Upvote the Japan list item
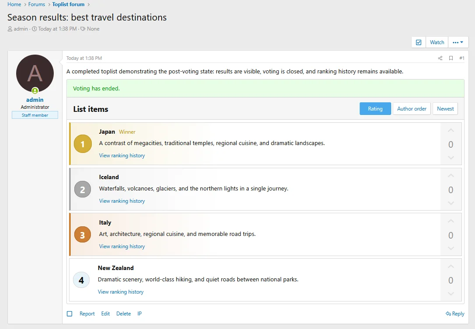This screenshot has height=329, width=475. [x=451, y=130]
